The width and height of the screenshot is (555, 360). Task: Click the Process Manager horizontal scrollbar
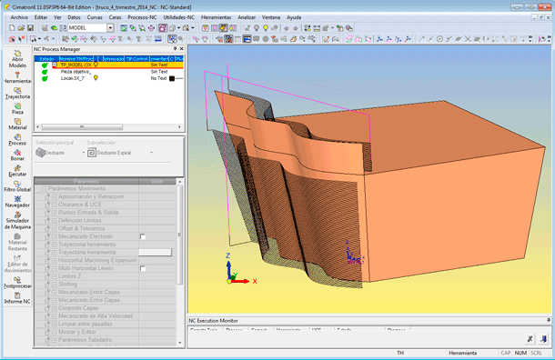82,126
